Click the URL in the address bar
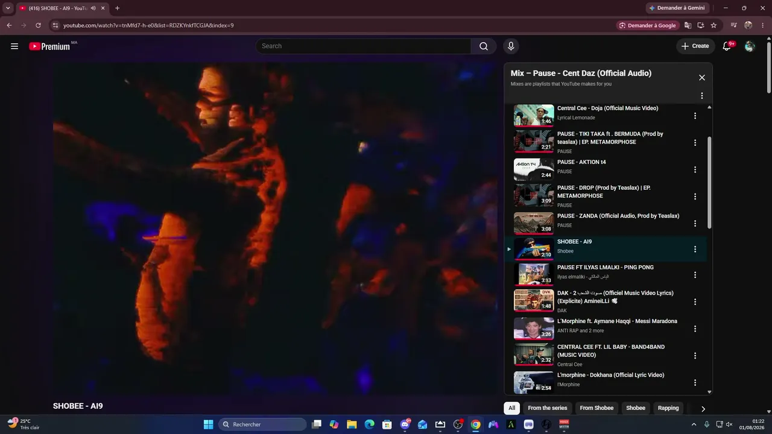772x434 pixels. click(148, 25)
